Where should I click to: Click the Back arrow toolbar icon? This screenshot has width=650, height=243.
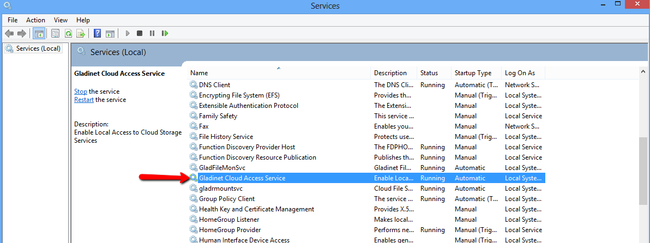point(9,33)
